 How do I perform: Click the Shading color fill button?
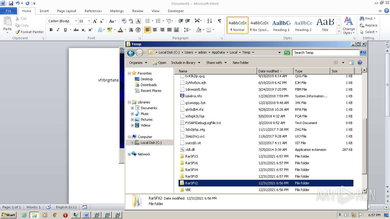(x=199, y=30)
